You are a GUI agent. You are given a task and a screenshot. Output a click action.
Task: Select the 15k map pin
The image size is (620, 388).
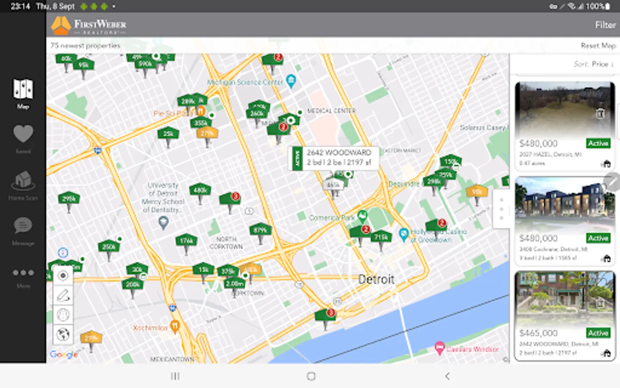click(x=203, y=270)
